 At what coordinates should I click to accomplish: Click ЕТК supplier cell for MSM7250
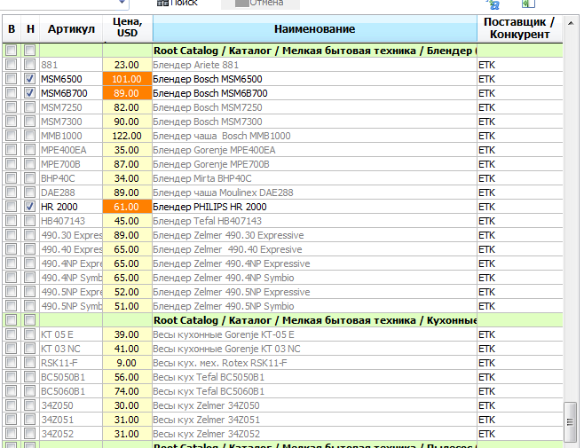(x=519, y=107)
